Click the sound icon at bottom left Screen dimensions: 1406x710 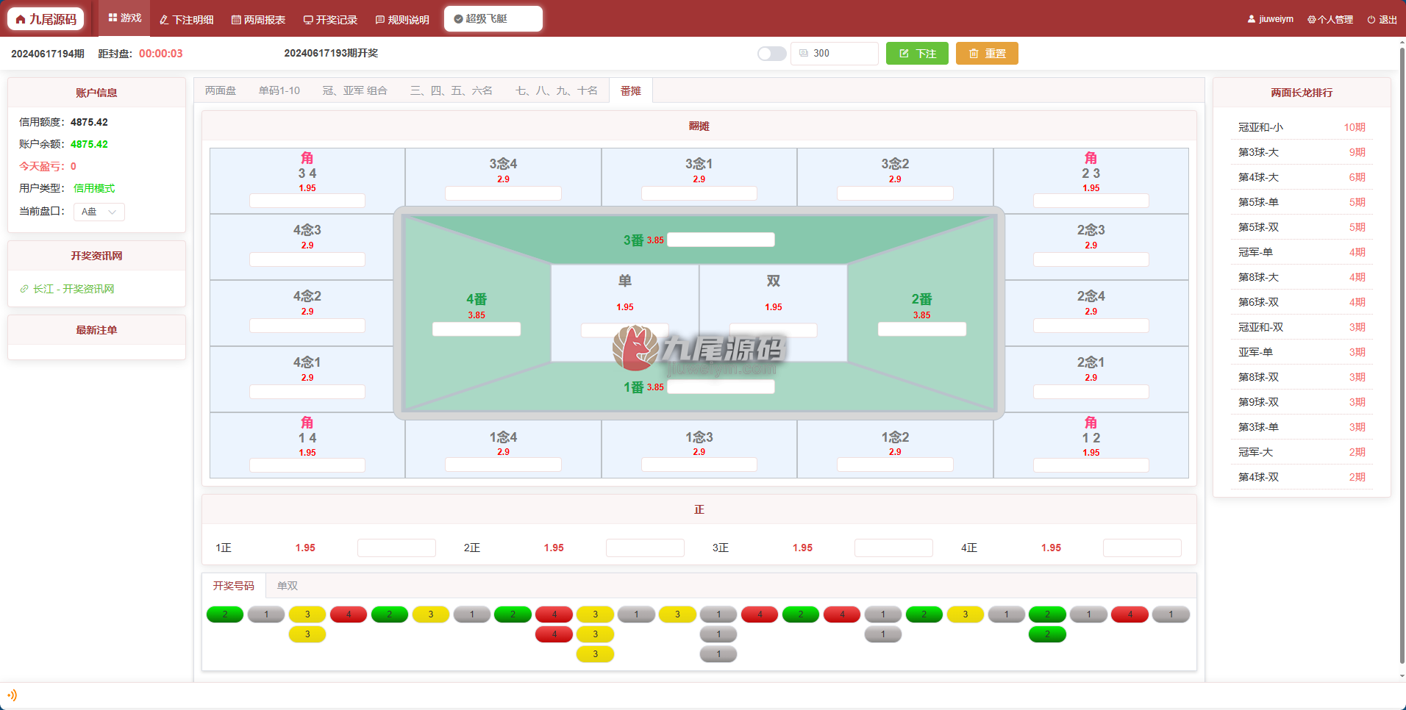(12, 695)
